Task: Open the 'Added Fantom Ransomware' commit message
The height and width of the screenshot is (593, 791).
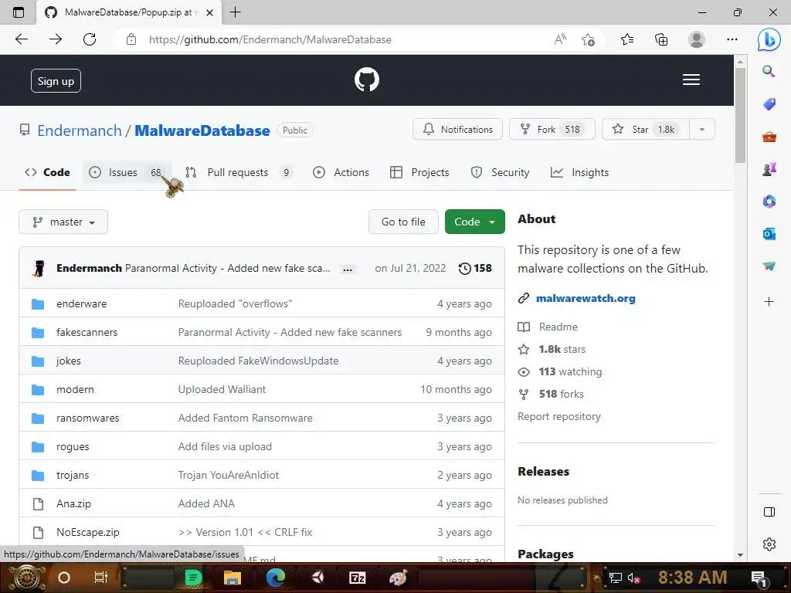Action: point(245,418)
